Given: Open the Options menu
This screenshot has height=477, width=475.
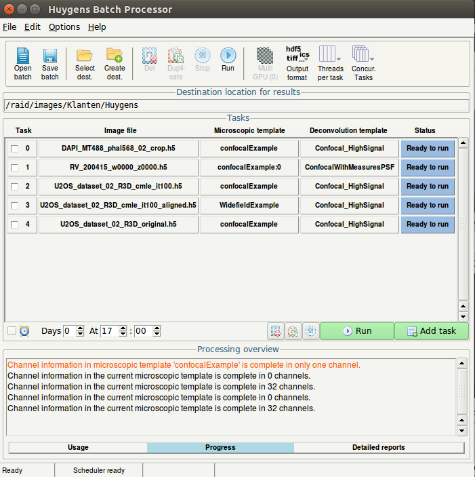Looking at the screenshot, I should point(64,27).
